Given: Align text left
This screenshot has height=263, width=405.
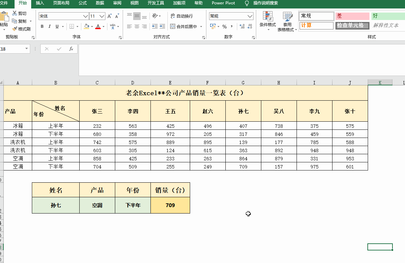Looking at the screenshot, I should [129, 26].
